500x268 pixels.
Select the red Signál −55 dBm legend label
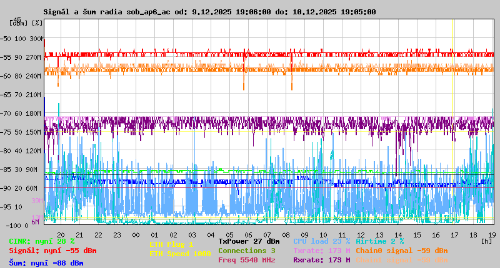tap(52, 251)
